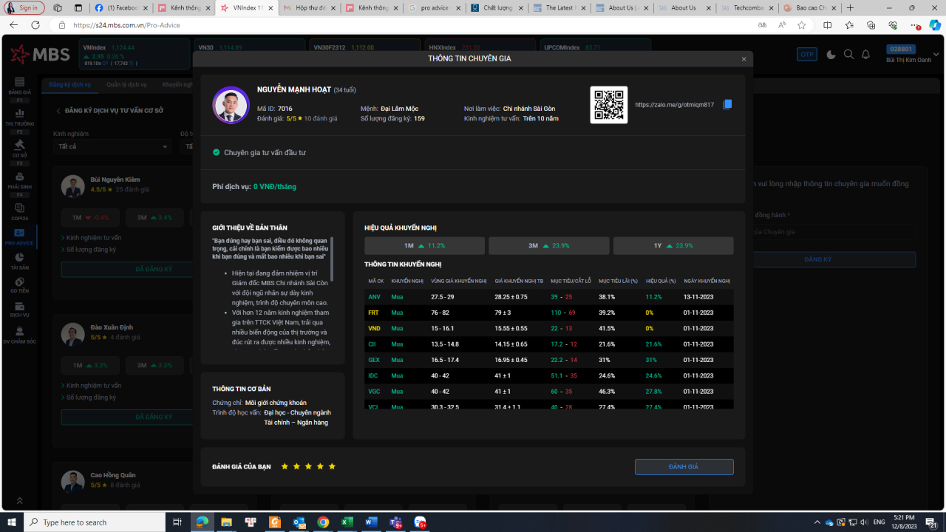The width and height of the screenshot is (946, 532).
Task: Open Đăng ký dịch vụ tab
Action: coord(70,85)
